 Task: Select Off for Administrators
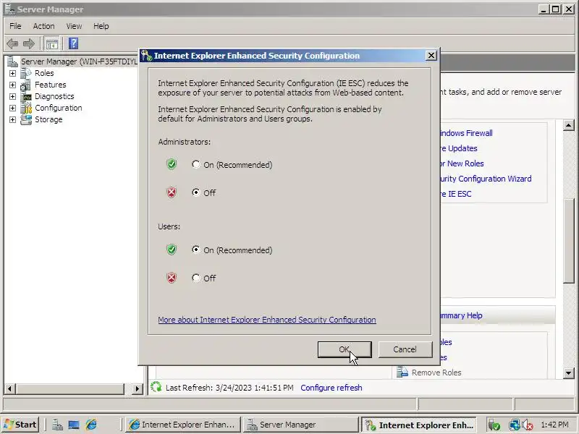[195, 192]
